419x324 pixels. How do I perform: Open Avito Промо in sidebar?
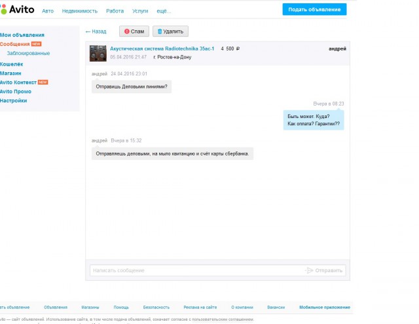coord(16,92)
